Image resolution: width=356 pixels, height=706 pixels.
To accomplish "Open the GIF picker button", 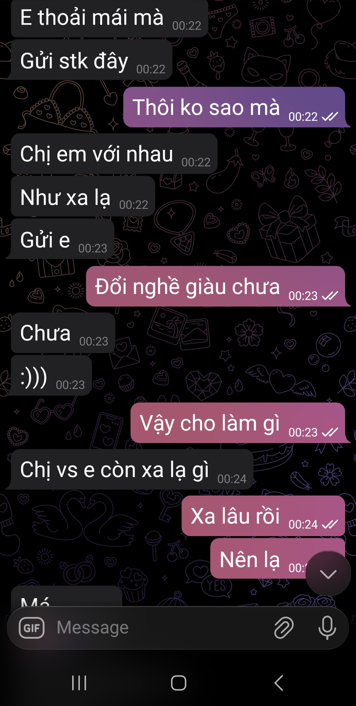I will [x=32, y=627].
